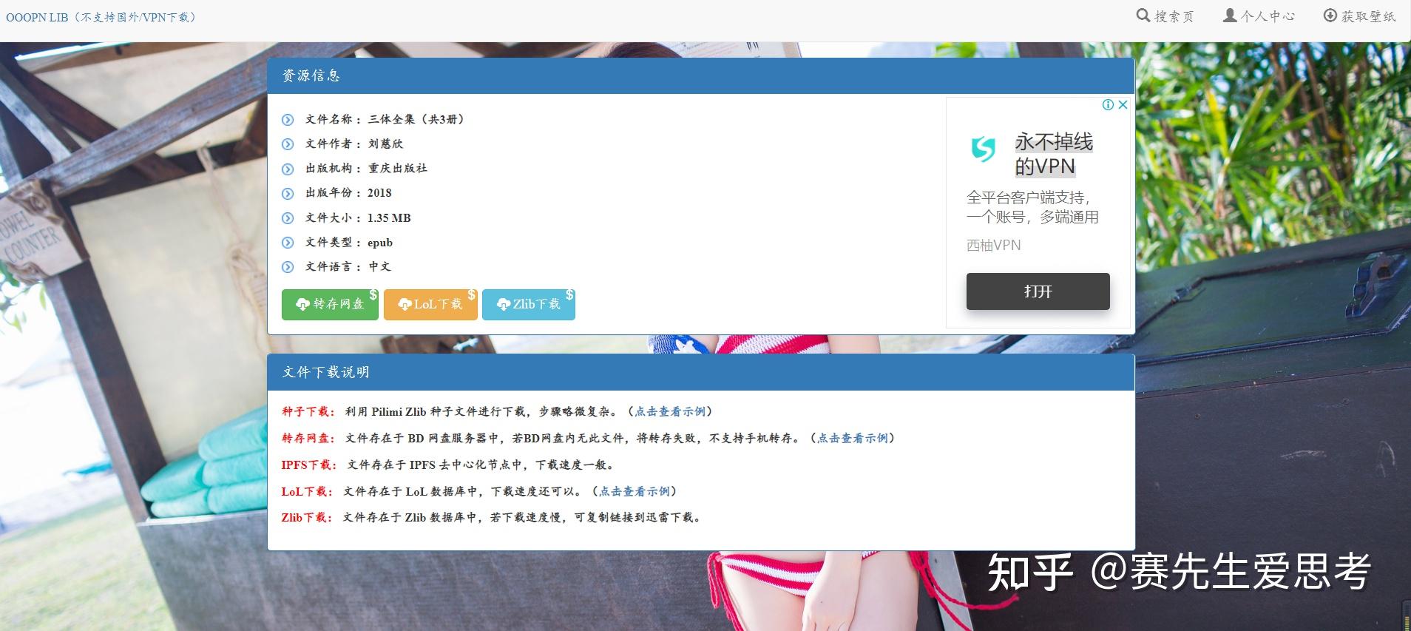Close the VPN ad with X icon

(1123, 105)
